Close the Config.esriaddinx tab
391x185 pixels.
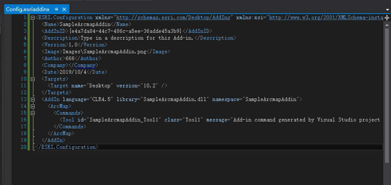[x=64, y=9]
